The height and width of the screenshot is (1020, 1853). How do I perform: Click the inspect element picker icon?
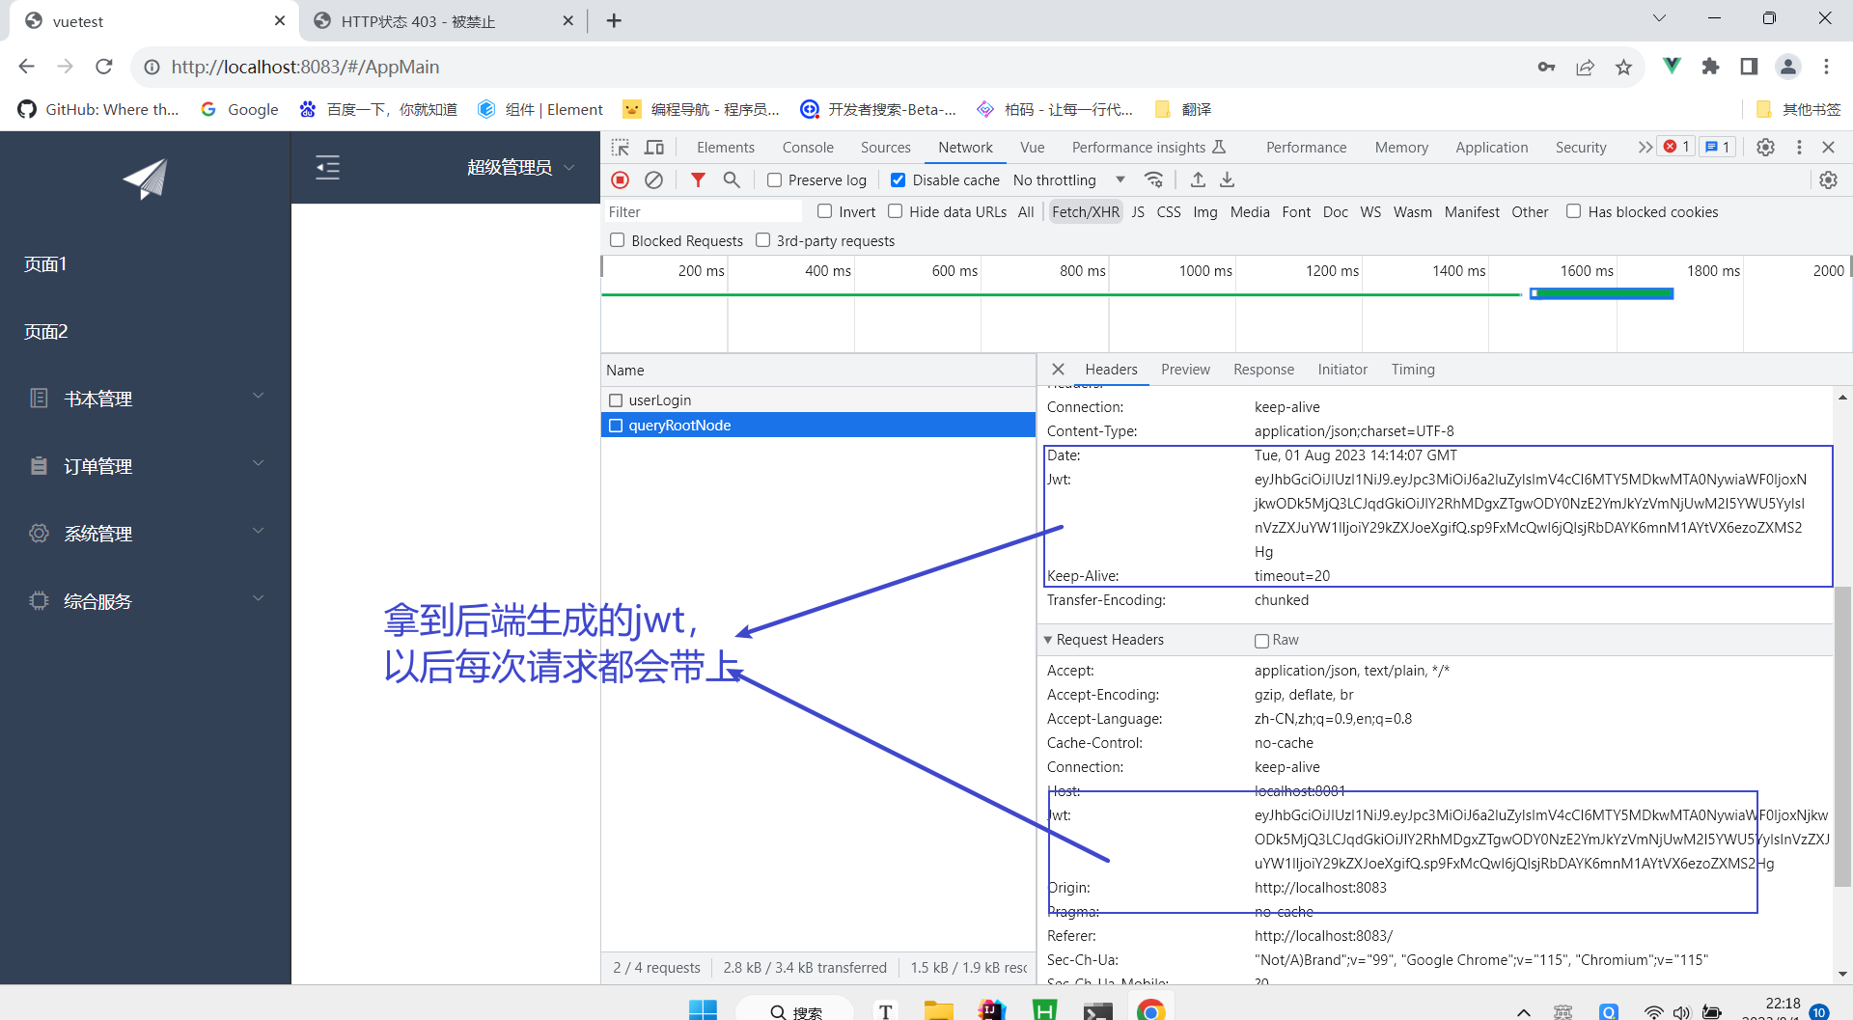621,148
